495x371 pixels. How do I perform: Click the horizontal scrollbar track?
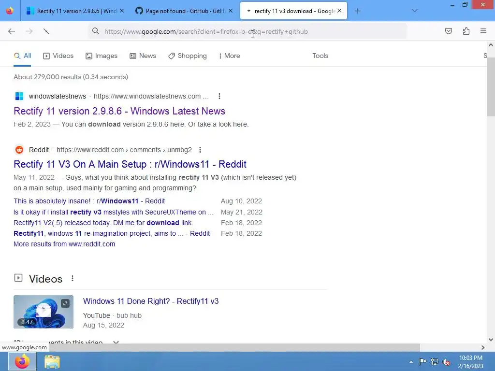point(450,347)
